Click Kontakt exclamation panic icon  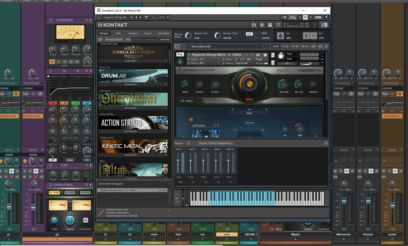[x=315, y=25]
